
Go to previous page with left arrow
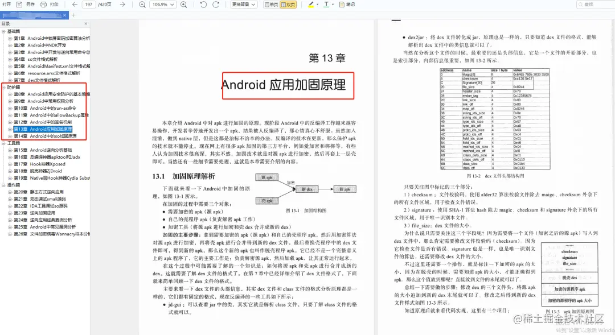pyautogui.click(x=75, y=5)
